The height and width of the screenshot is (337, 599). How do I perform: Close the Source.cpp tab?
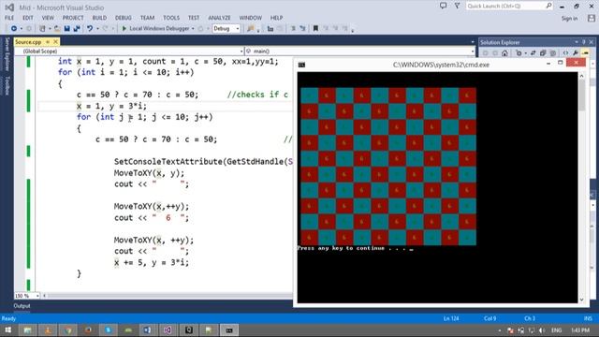pos(56,41)
